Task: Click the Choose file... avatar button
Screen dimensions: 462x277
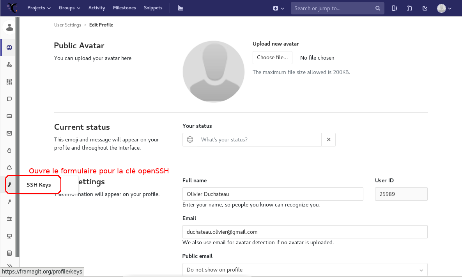Action: click(272, 58)
